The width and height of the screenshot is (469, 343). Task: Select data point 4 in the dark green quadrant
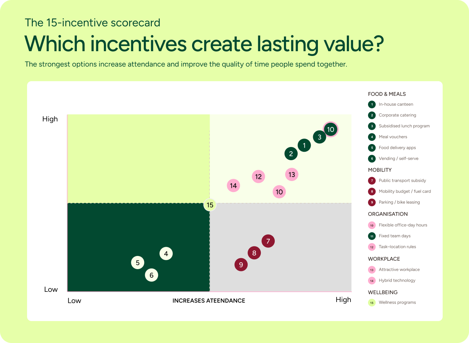tap(166, 253)
